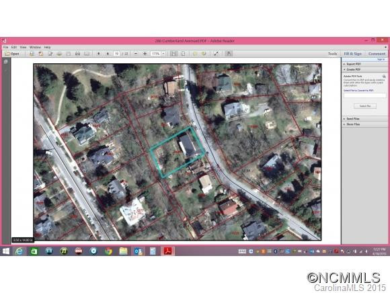390x293 pixels.
Task: Go to next page using down arrow
Action: (x=108, y=54)
